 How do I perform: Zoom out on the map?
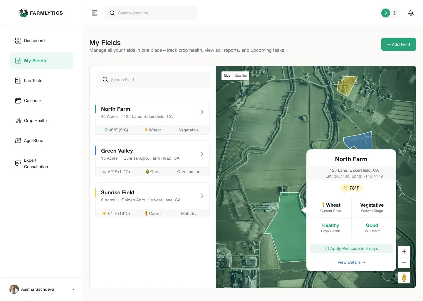404,262
